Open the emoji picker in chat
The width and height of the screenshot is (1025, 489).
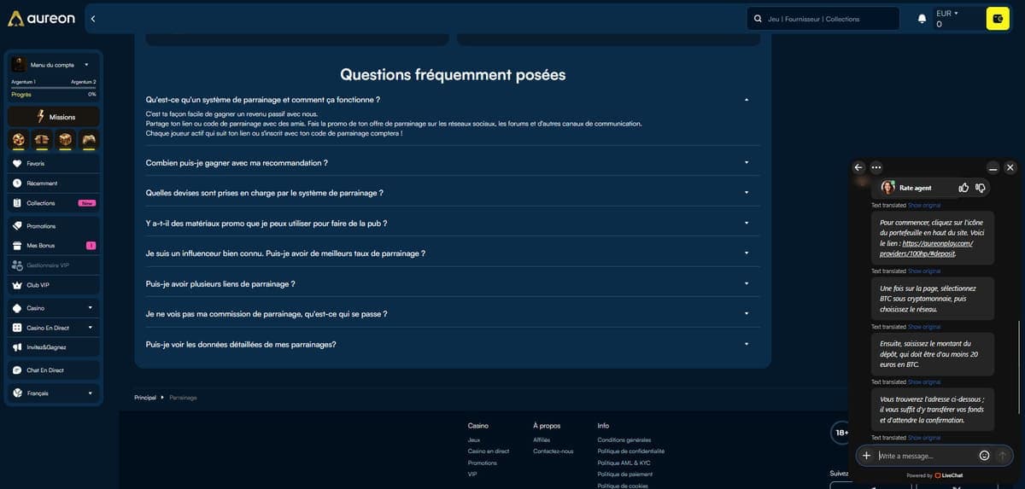point(984,456)
